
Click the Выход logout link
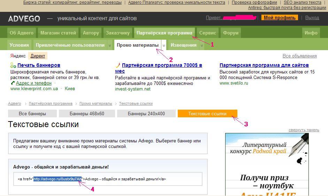point(312,17)
